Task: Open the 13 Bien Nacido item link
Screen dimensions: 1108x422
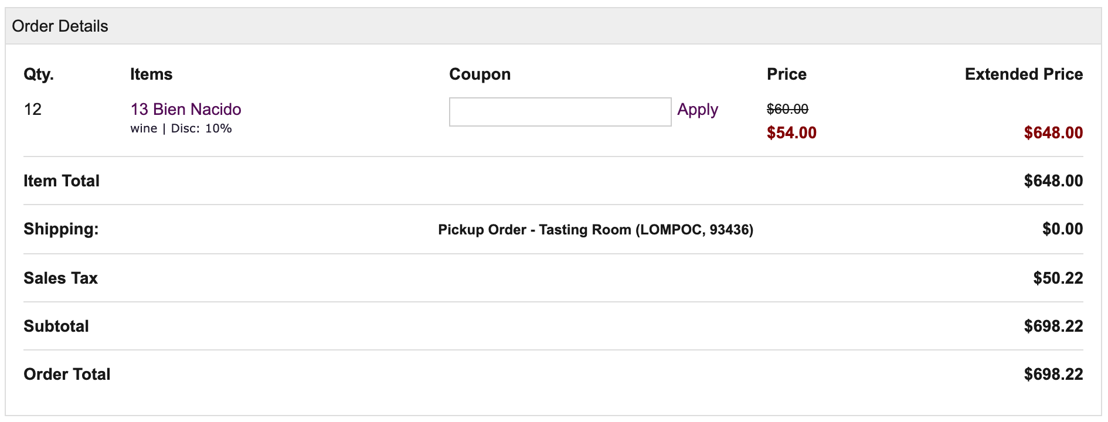Action: click(186, 109)
